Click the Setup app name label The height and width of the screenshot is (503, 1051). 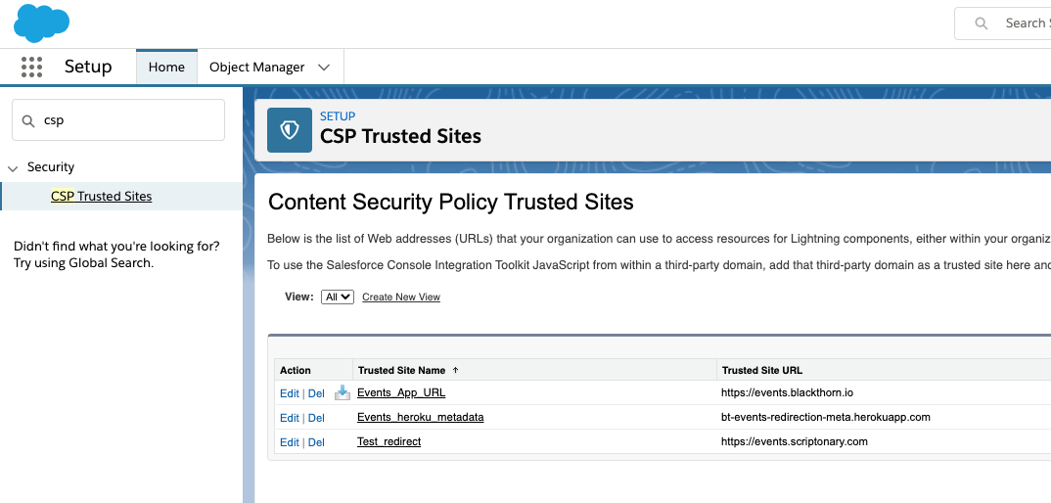(x=88, y=68)
